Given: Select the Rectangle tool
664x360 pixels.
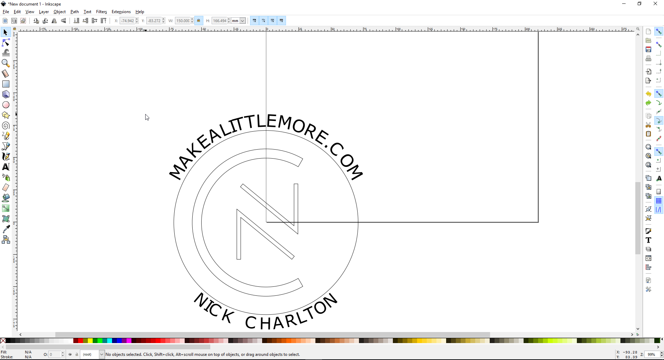Looking at the screenshot, I should click(6, 84).
